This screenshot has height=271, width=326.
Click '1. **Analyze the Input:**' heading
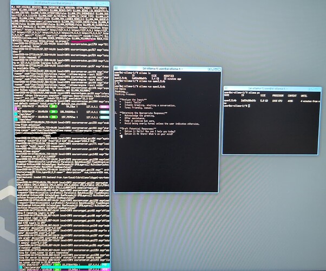(131, 100)
